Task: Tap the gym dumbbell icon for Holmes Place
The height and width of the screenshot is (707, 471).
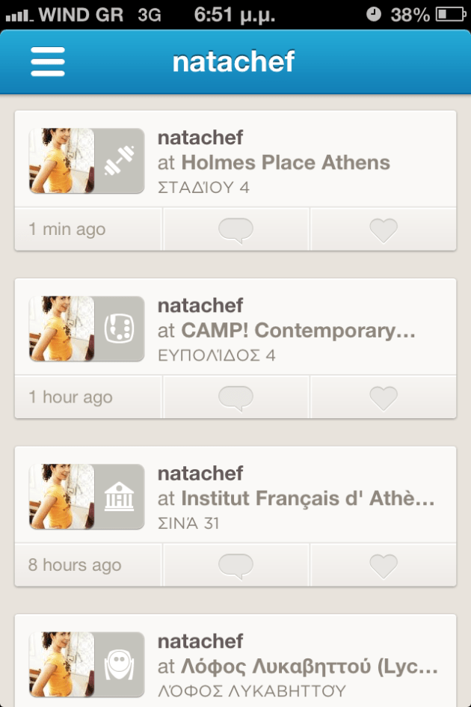Action: click(119, 161)
